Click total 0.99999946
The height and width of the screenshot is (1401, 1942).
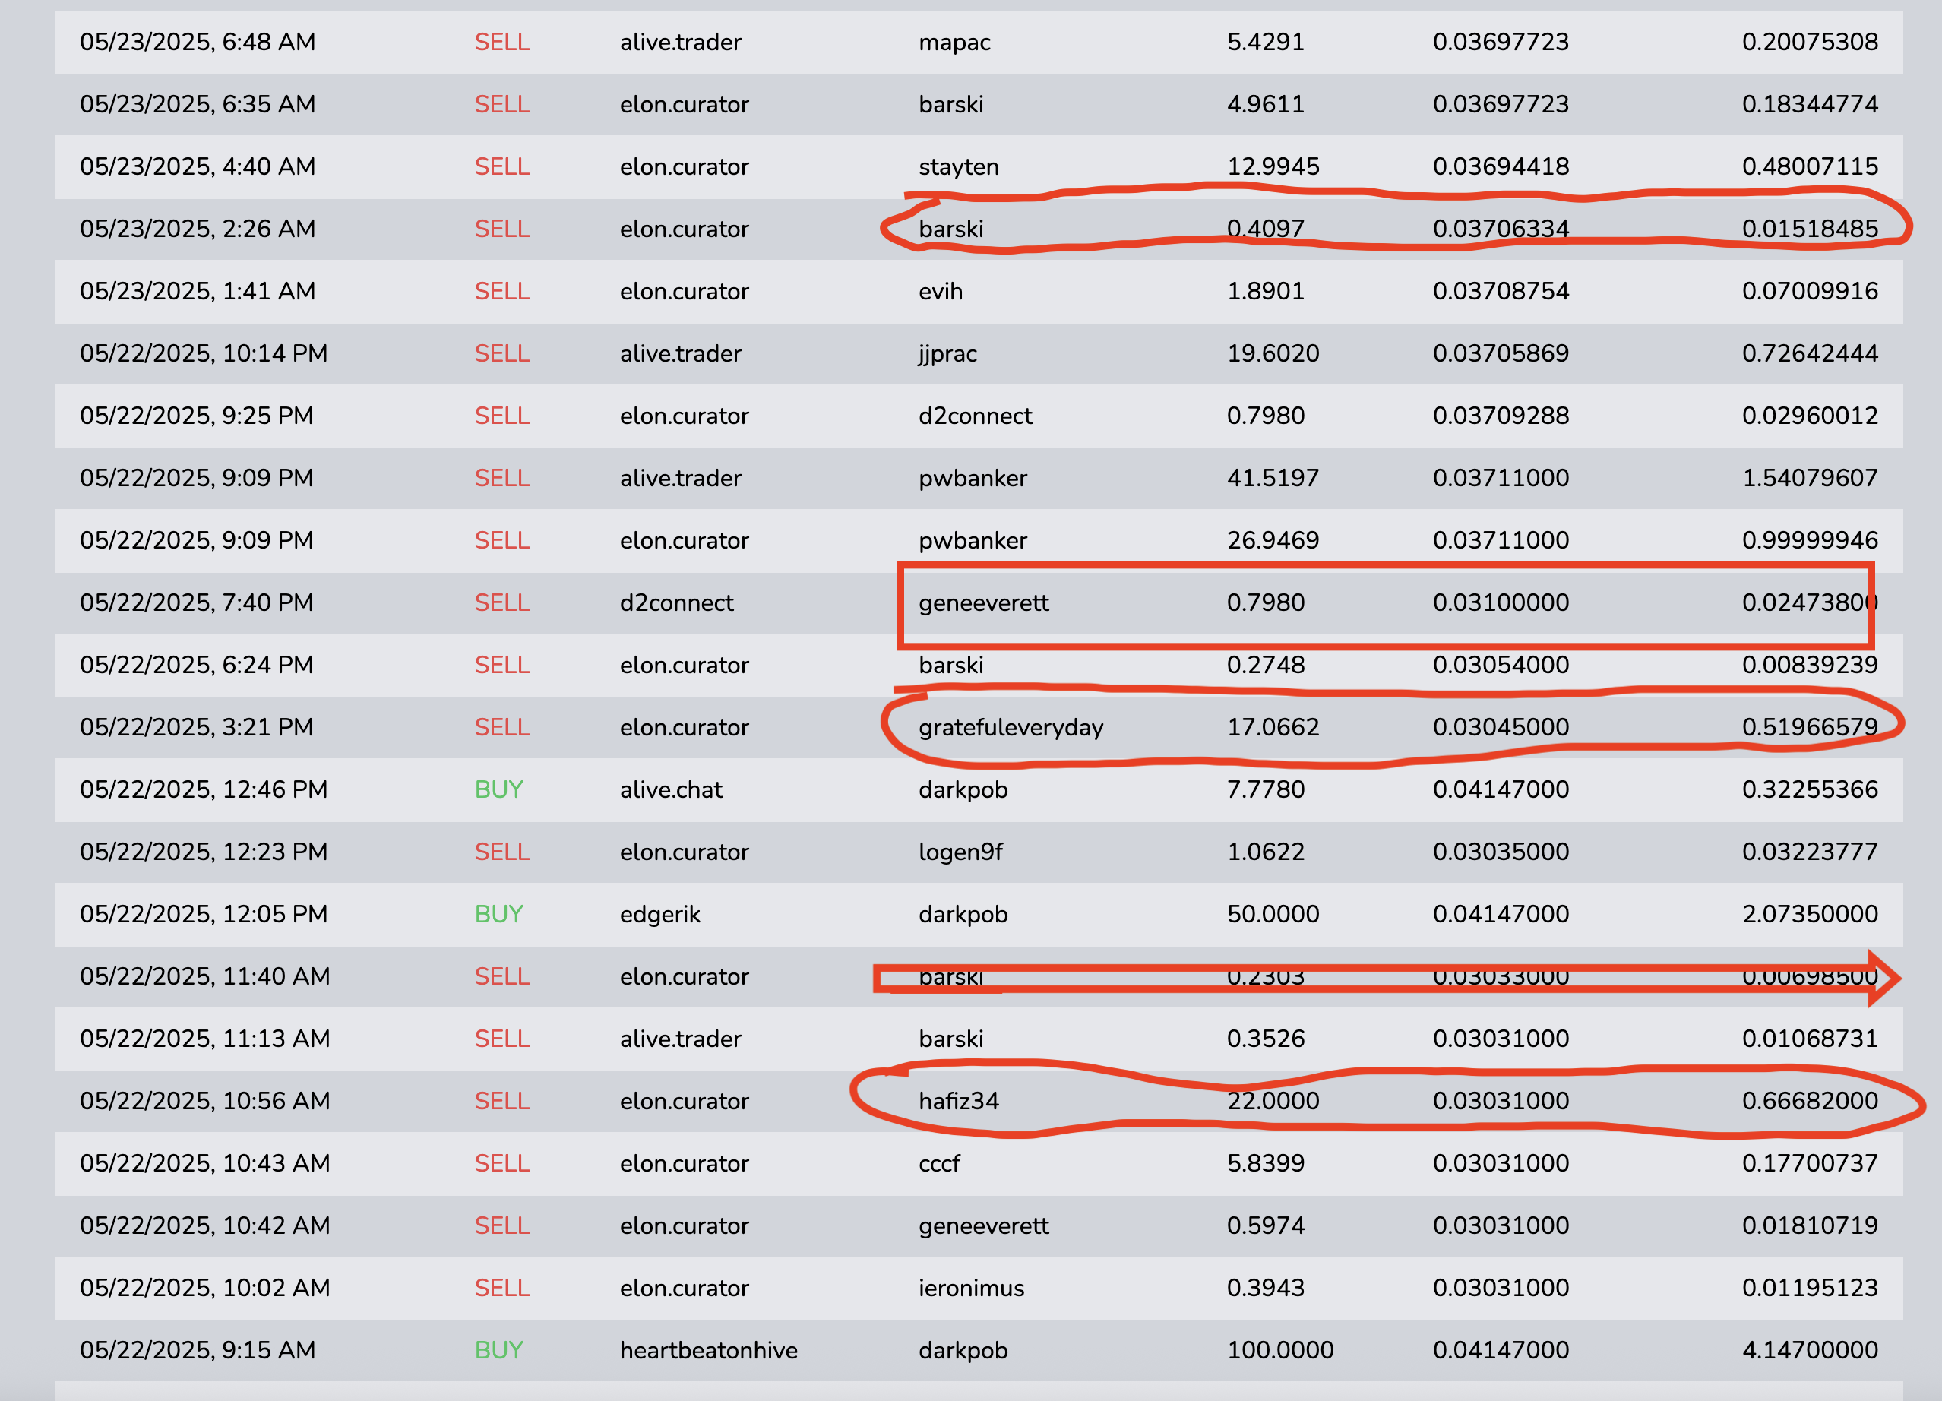tap(1809, 540)
